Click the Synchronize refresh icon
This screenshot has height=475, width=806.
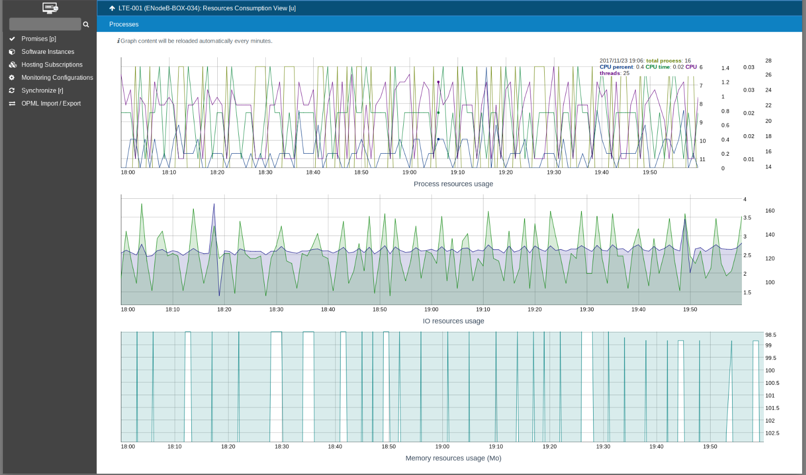tap(12, 91)
